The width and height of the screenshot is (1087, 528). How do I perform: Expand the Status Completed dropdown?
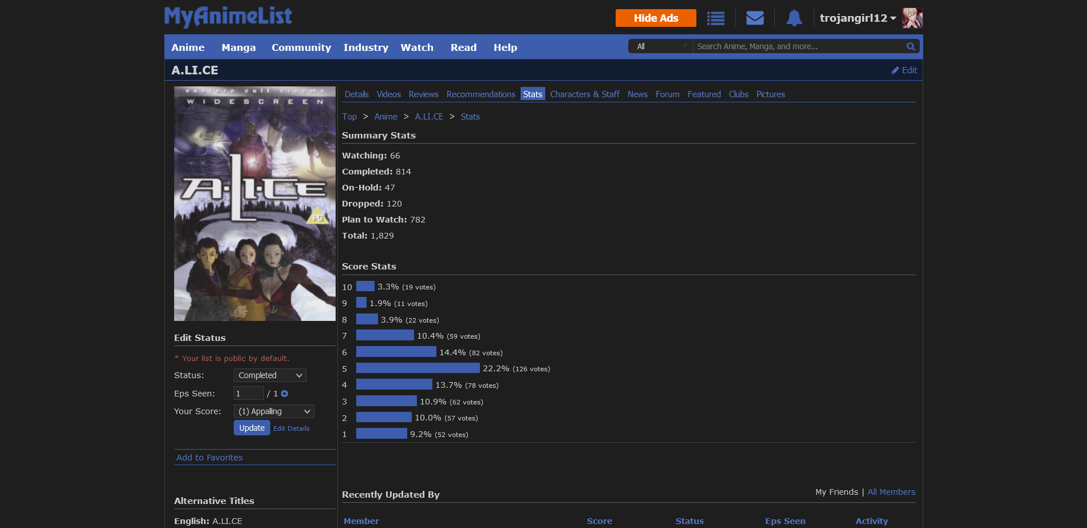tap(270, 375)
